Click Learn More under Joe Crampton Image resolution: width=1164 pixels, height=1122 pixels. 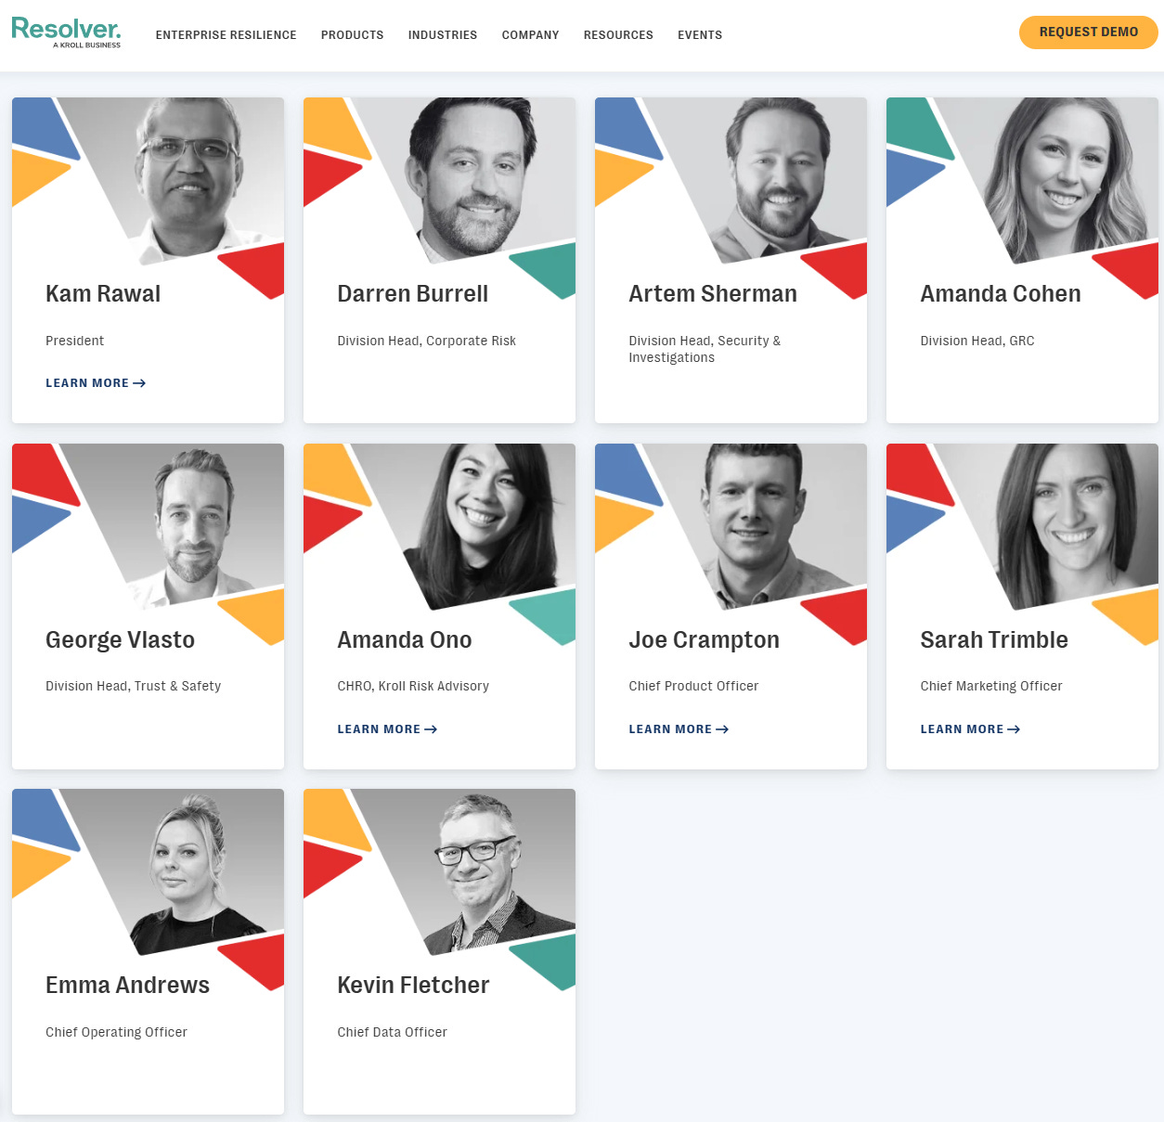click(x=679, y=729)
